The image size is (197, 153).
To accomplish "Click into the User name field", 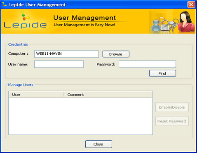I will click(59, 64).
